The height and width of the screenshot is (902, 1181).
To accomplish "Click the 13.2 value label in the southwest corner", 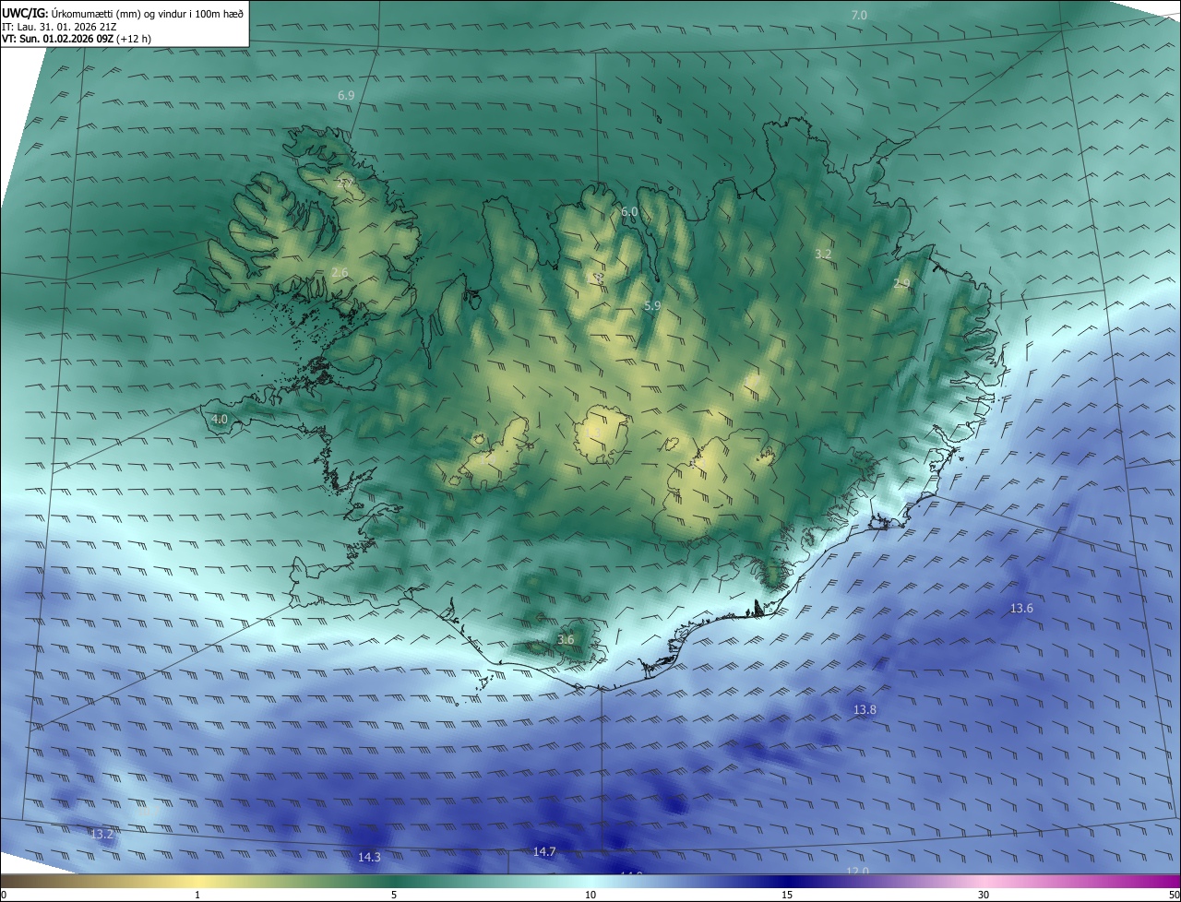I will (101, 835).
